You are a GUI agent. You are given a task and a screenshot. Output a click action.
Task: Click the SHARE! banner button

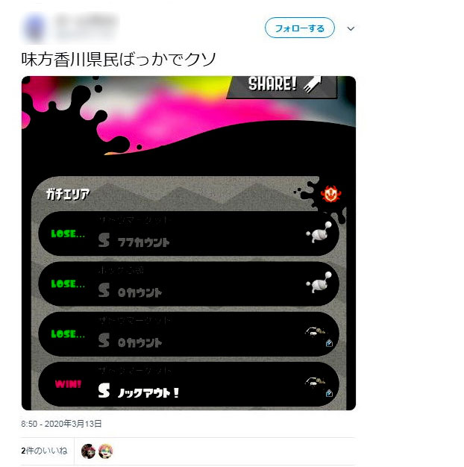(x=282, y=87)
